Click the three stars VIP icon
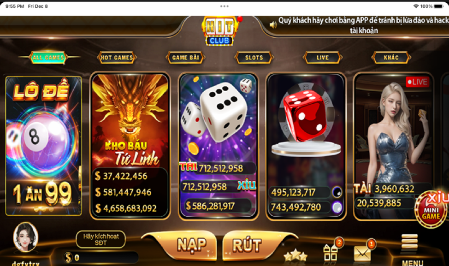The image size is (449, 266). pos(295,255)
